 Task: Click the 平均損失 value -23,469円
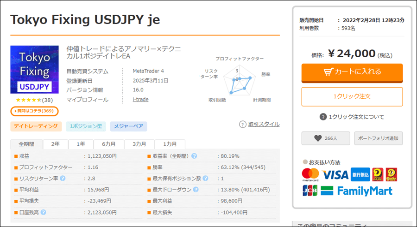point(99,201)
